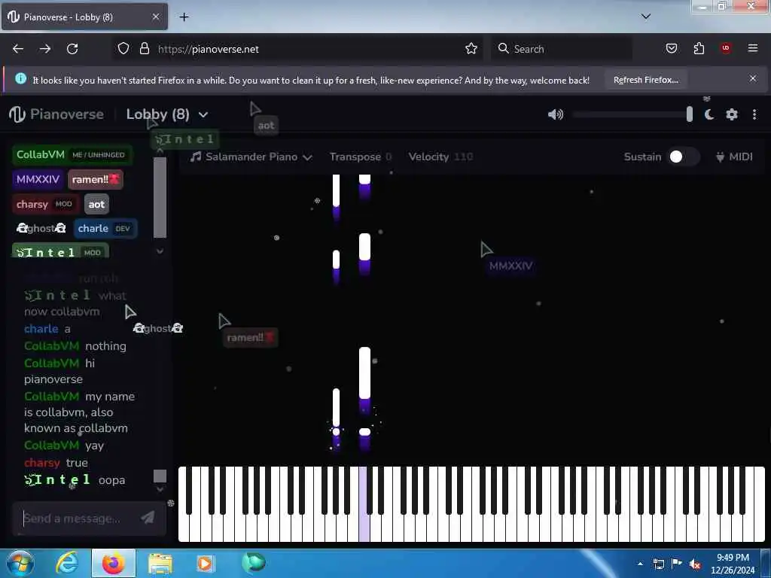Adjust the volume slider handle
The width and height of the screenshot is (771, 578).
click(x=690, y=114)
